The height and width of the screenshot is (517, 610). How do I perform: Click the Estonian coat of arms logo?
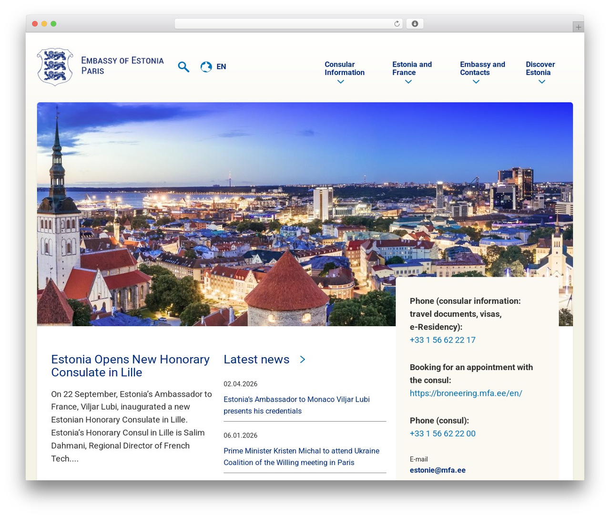(55, 67)
